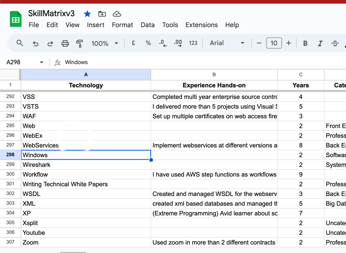Select the XML cell
Screen dimensions: 346x253
coord(86,204)
